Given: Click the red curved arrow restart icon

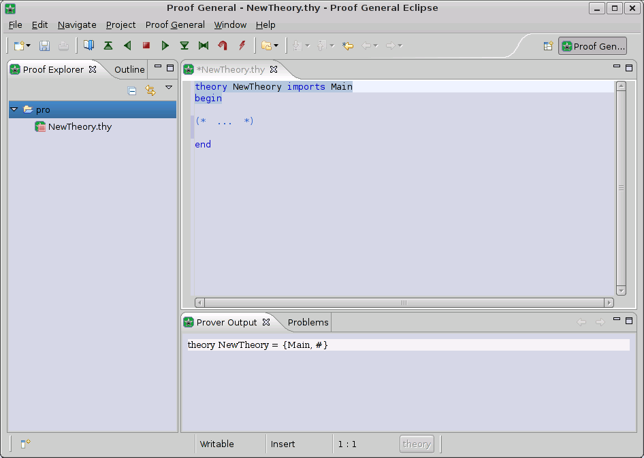Looking at the screenshot, I should [x=223, y=46].
